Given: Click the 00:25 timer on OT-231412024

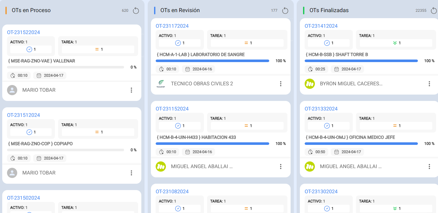Looking at the screenshot, I should 317,69.
